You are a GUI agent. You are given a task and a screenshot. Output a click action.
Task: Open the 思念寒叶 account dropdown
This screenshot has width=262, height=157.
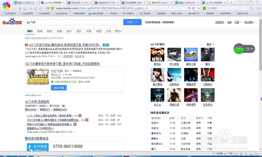pyautogui.click(x=250, y=22)
